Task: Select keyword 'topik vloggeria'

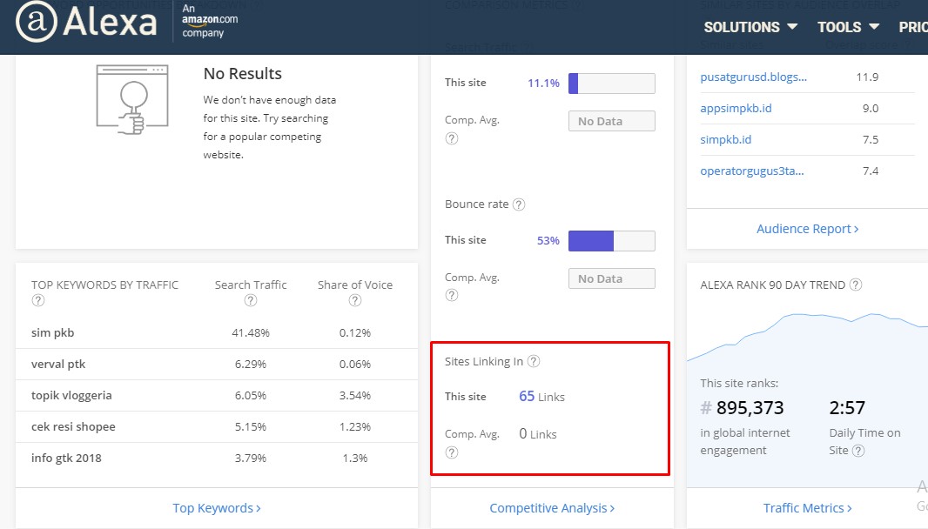Action: [71, 395]
